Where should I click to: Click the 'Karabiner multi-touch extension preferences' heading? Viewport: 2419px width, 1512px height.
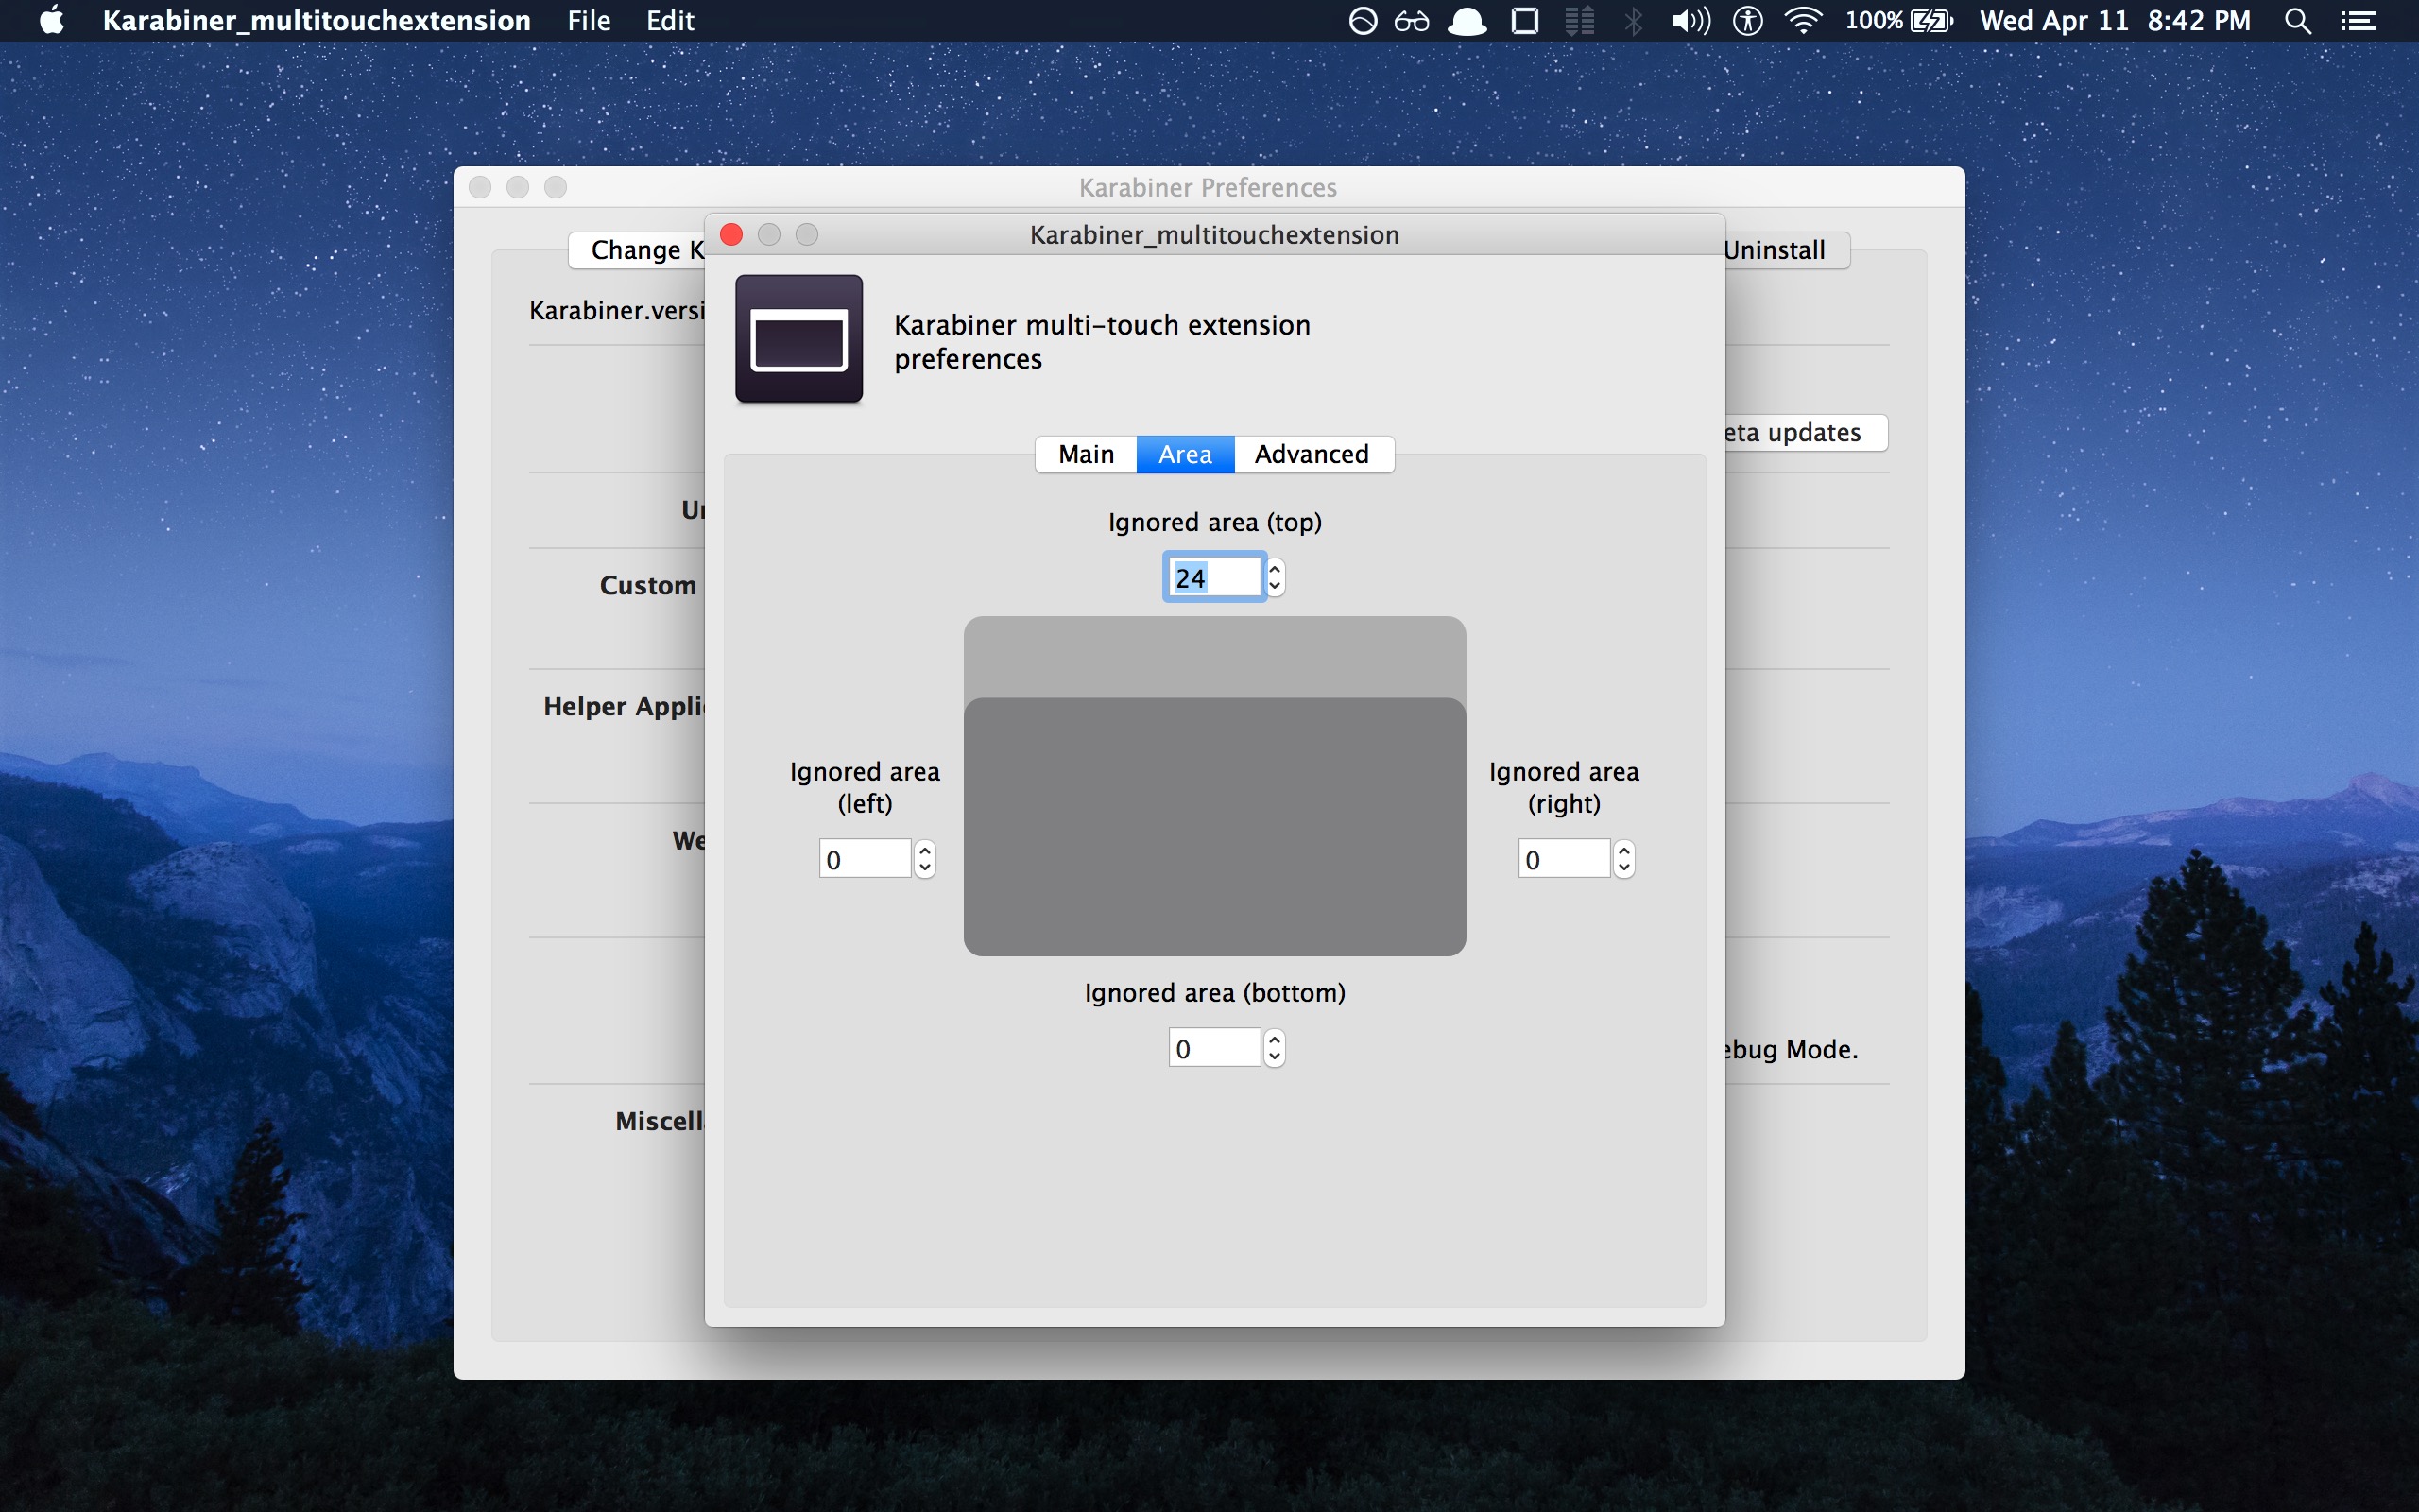coord(1102,342)
